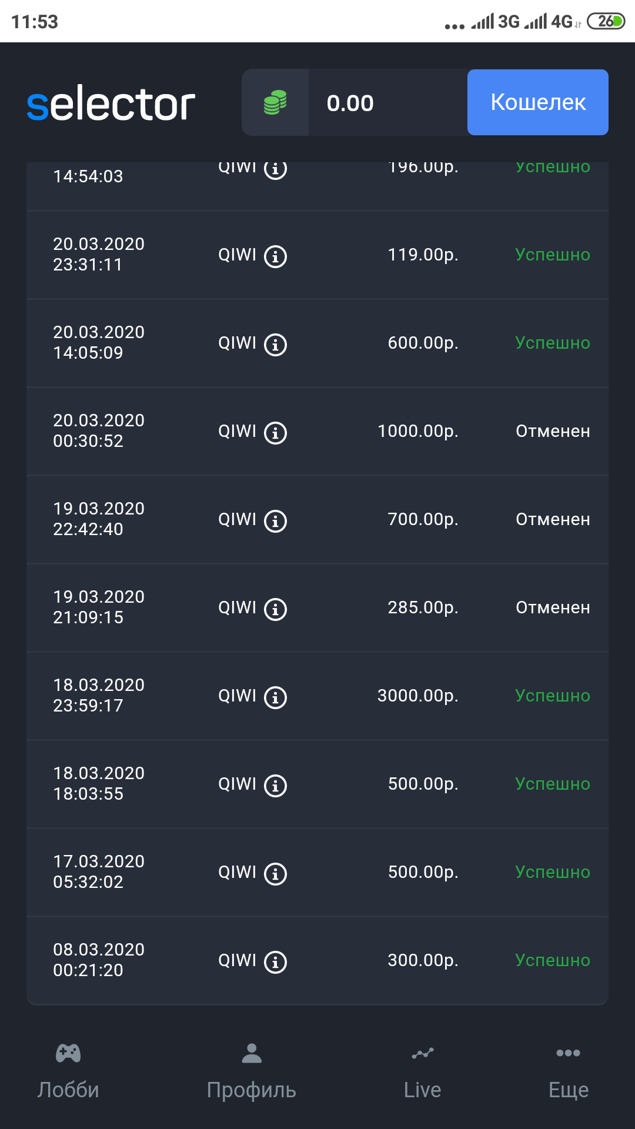The image size is (635, 1129).
Task: Tap the Отменен status of 1000.00р. row
Action: [x=553, y=431]
